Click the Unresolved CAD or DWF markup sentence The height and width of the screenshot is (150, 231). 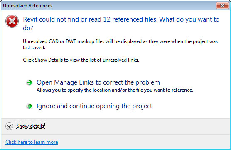pyautogui.click(x=120, y=41)
